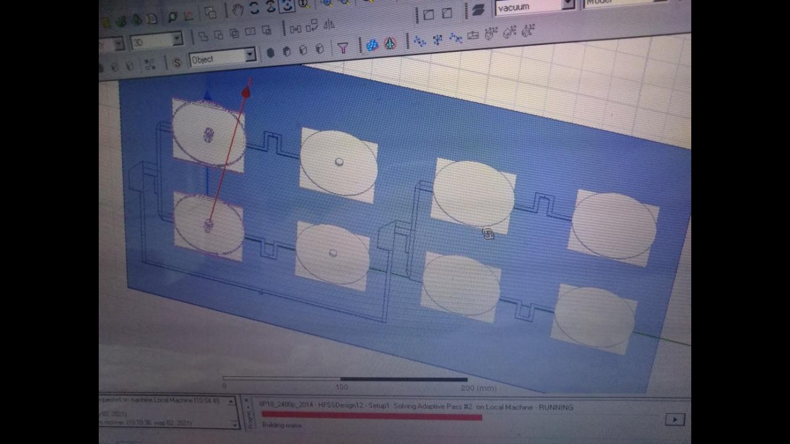Screen dimensions: 790x444
Task: Click the dark stacked-layers icon
Action: click(x=478, y=10)
